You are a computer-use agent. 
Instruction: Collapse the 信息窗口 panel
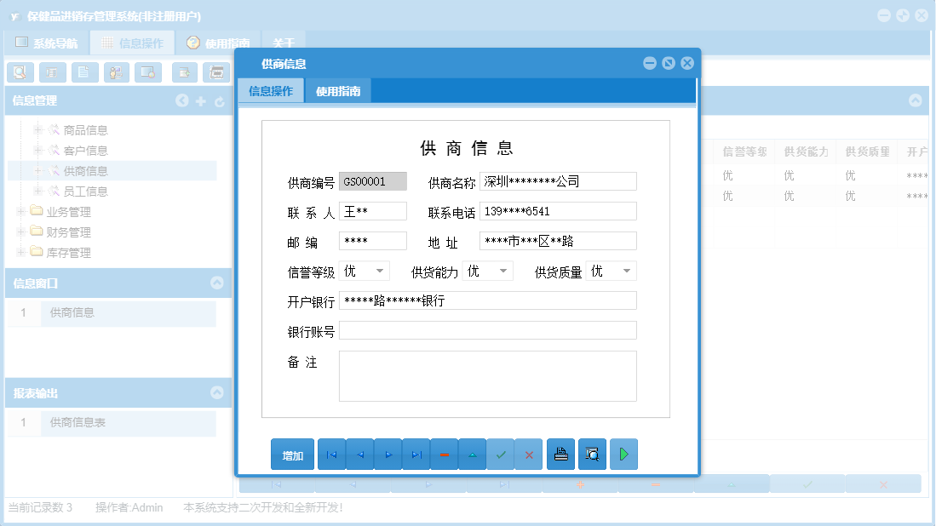[219, 283]
